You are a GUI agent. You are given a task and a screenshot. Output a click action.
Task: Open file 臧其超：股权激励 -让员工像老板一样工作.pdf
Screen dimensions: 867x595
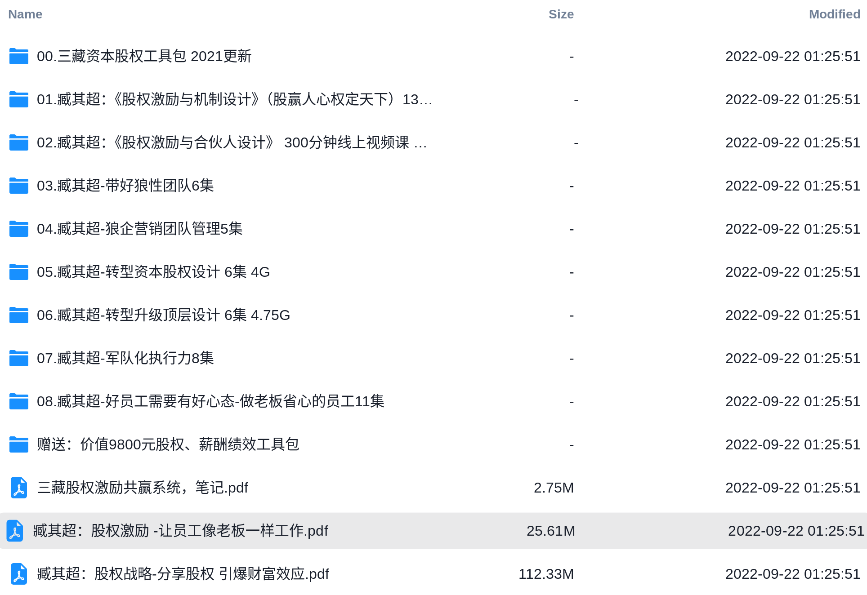pyautogui.click(x=181, y=531)
